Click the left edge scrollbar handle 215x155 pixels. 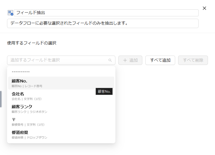[1, 99]
